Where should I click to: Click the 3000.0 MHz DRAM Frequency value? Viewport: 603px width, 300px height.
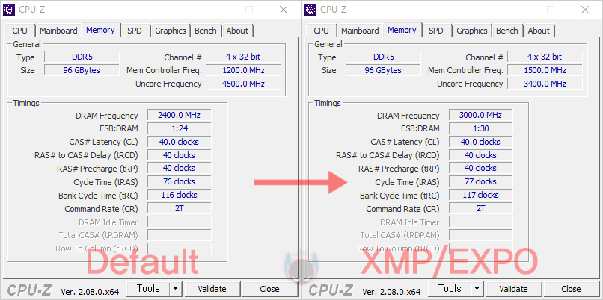(481, 115)
